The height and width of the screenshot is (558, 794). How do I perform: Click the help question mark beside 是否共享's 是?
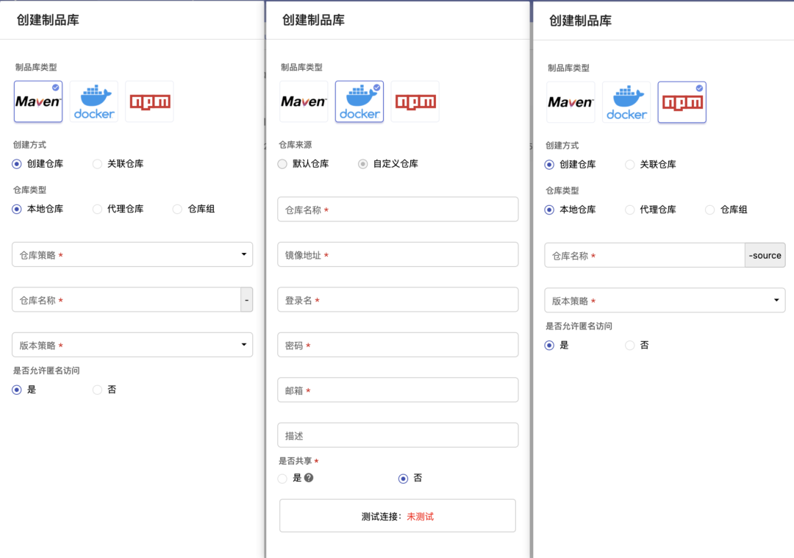click(x=309, y=478)
